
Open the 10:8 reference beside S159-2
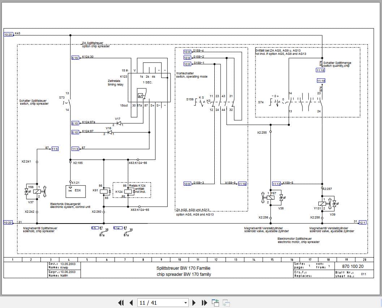(187, 58)
